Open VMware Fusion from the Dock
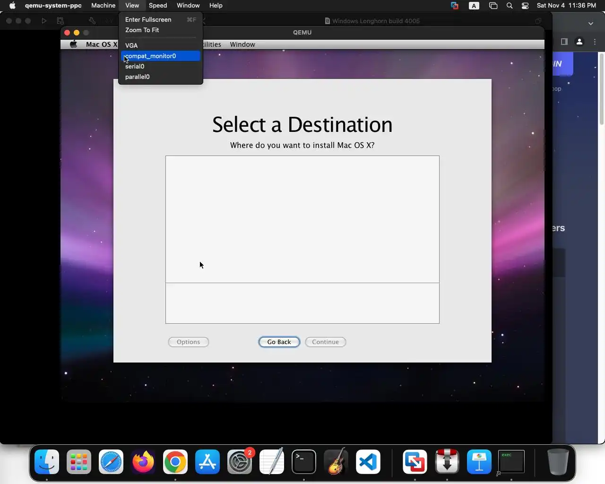 [x=415, y=462]
